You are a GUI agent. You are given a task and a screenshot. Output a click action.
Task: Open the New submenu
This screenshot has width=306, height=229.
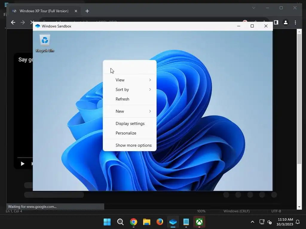point(130,112)
